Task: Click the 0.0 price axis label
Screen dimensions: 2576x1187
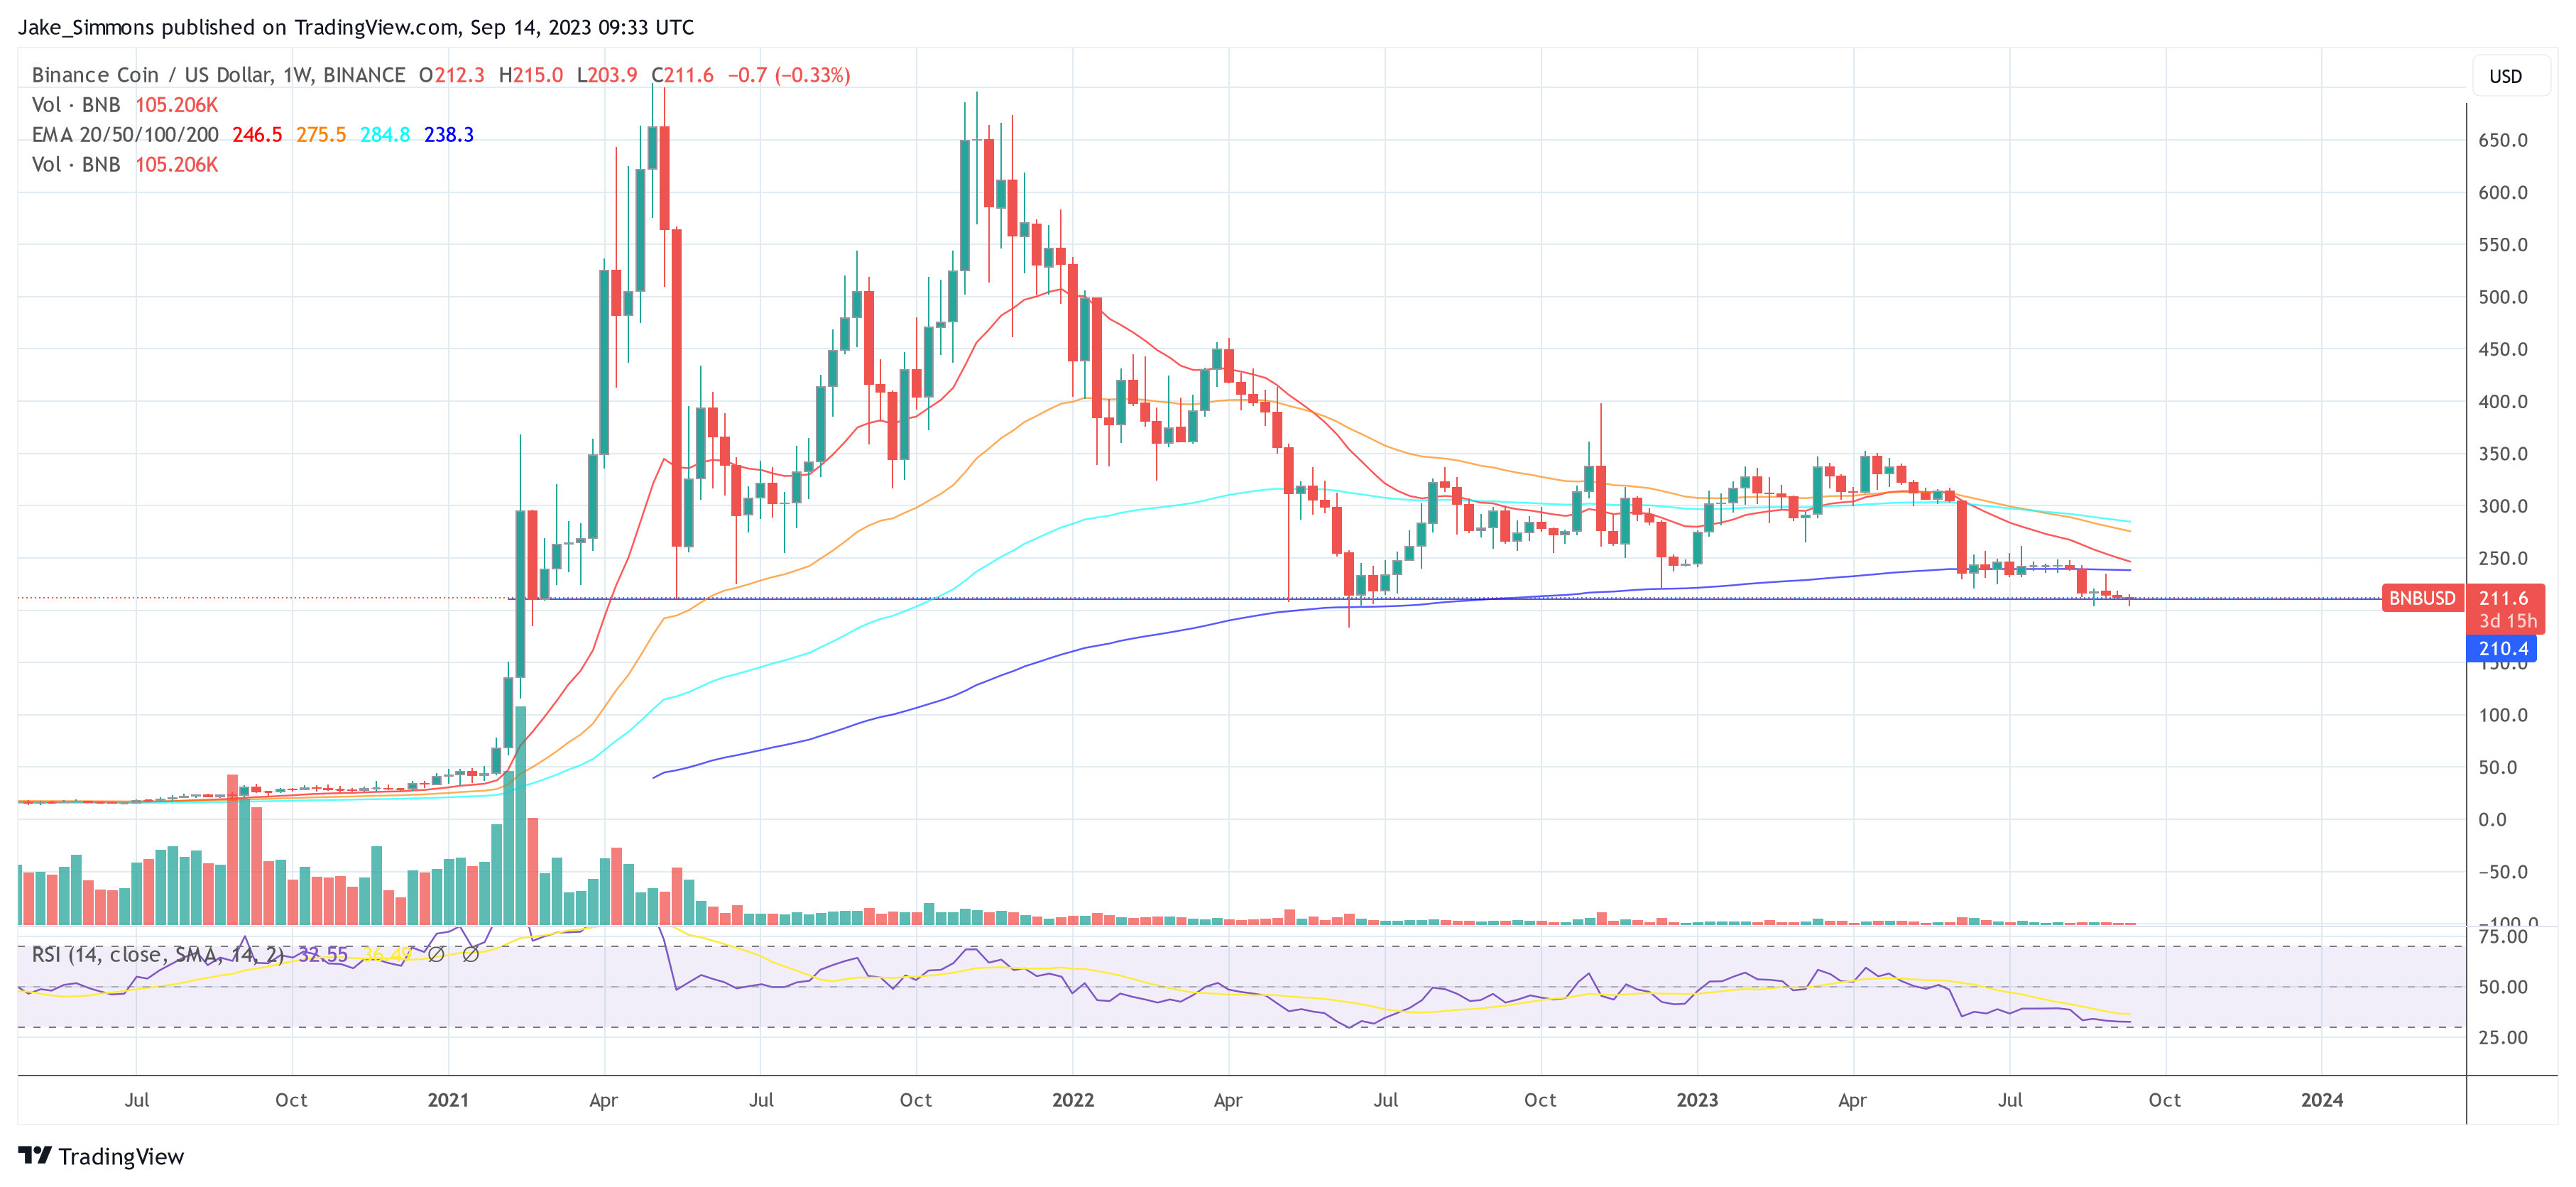Action: (2492, 819)
